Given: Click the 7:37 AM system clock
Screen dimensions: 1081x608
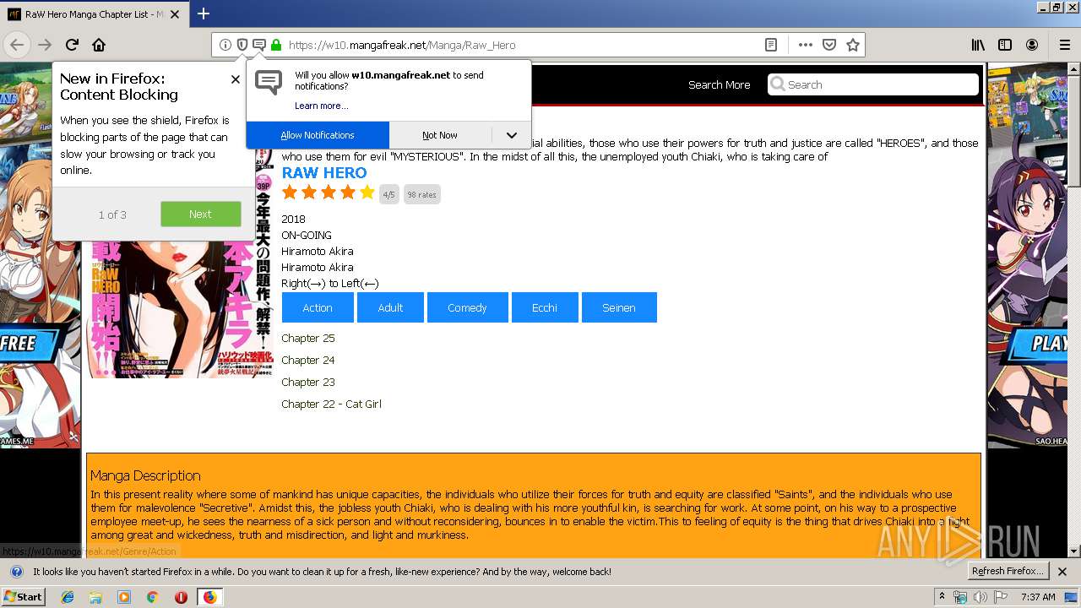Looking at the screenshot, I should pyautogui.click(x=1038, y=597).
